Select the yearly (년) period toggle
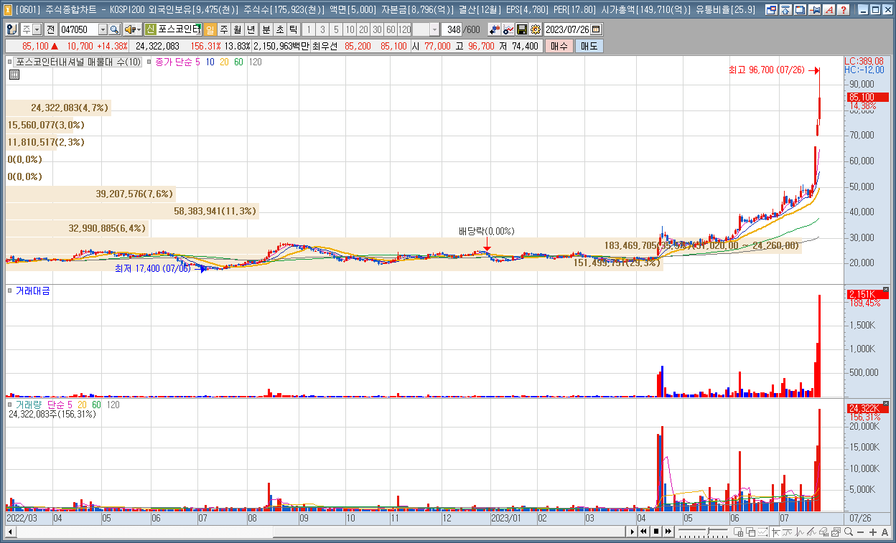The image size is (896, 543). [251, 29]
